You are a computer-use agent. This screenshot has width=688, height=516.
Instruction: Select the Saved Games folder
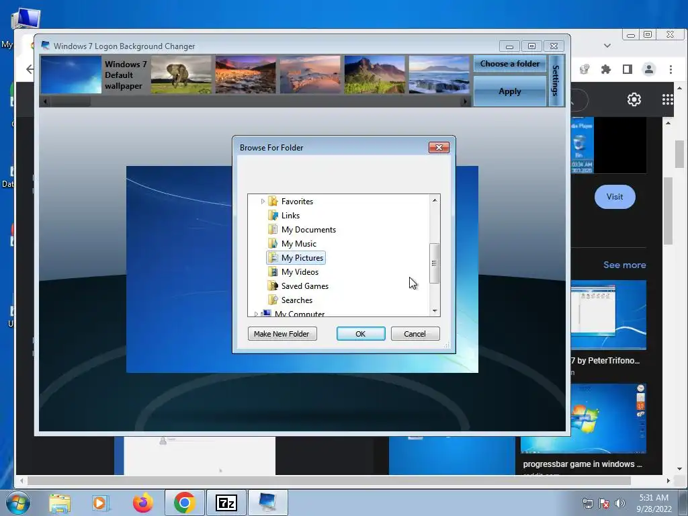305,286
